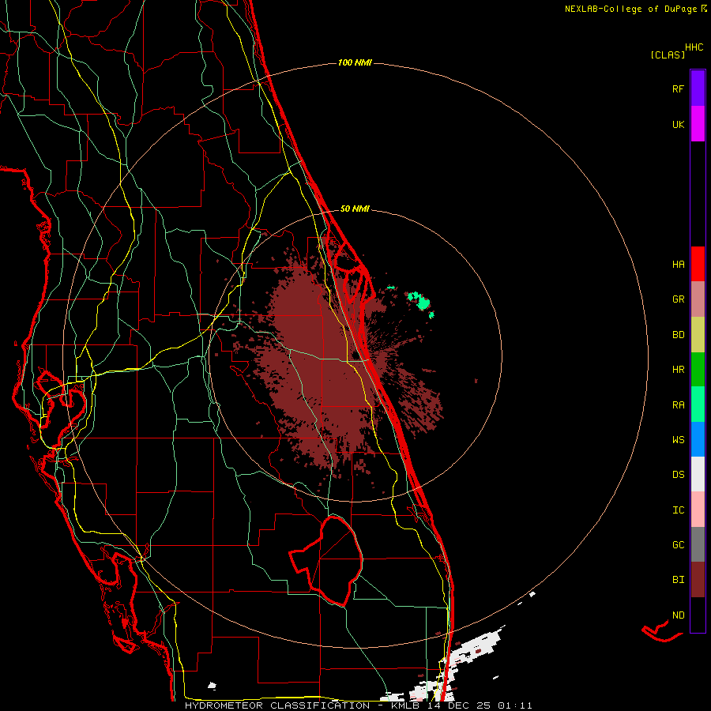The image size is (711, 711).
Task: Click the UK legend label
Action: (678, 124)
